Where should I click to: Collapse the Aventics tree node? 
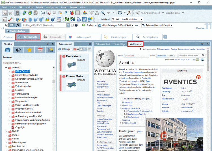coord(6,68)
